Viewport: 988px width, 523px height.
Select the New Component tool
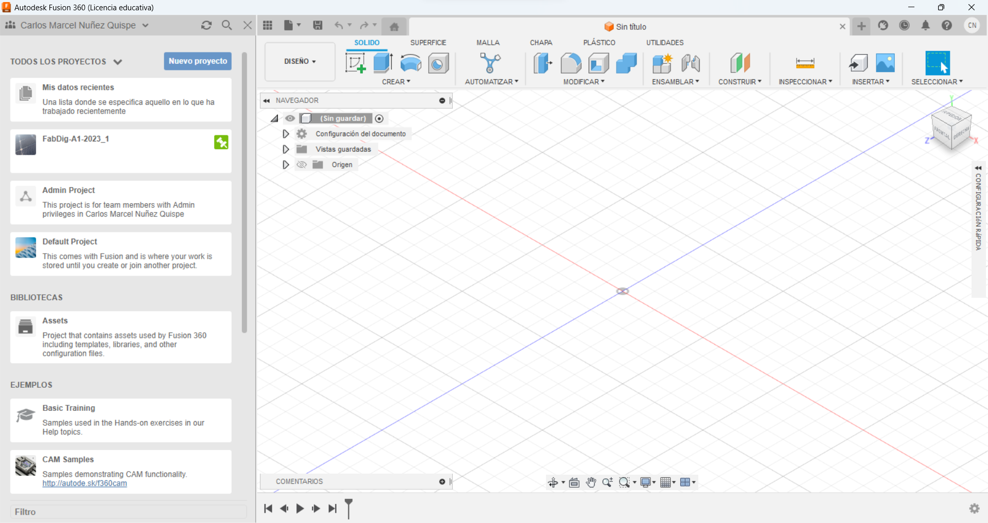[662, 63]
